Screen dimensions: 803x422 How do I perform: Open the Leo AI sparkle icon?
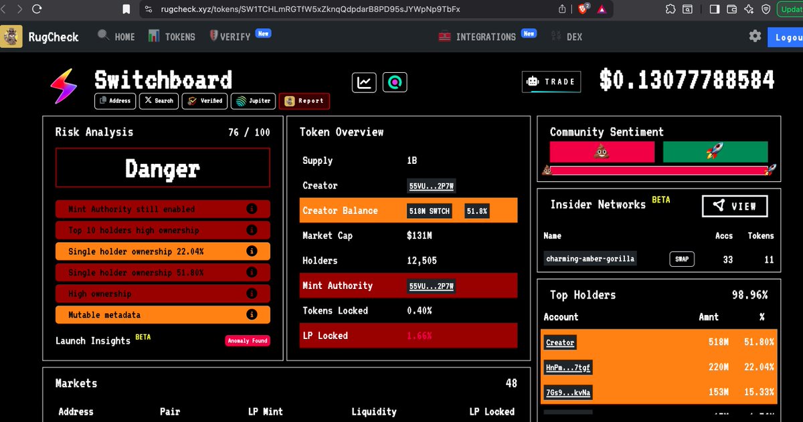(x=748, y=9)
